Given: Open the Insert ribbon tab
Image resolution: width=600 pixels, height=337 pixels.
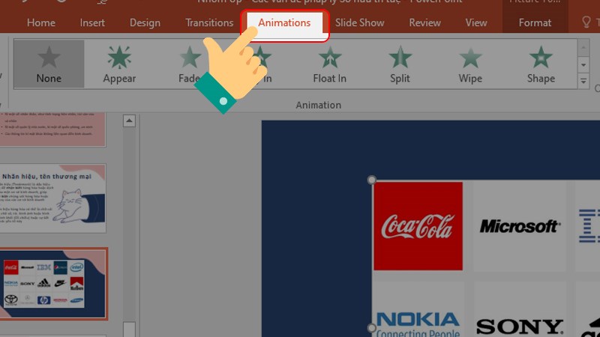Looking at the screenshot, I should (x=92, y=22).
